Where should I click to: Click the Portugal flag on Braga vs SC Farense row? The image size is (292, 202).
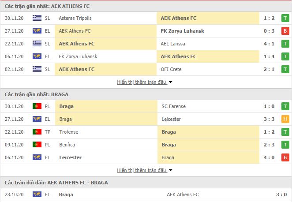[37, 106]
